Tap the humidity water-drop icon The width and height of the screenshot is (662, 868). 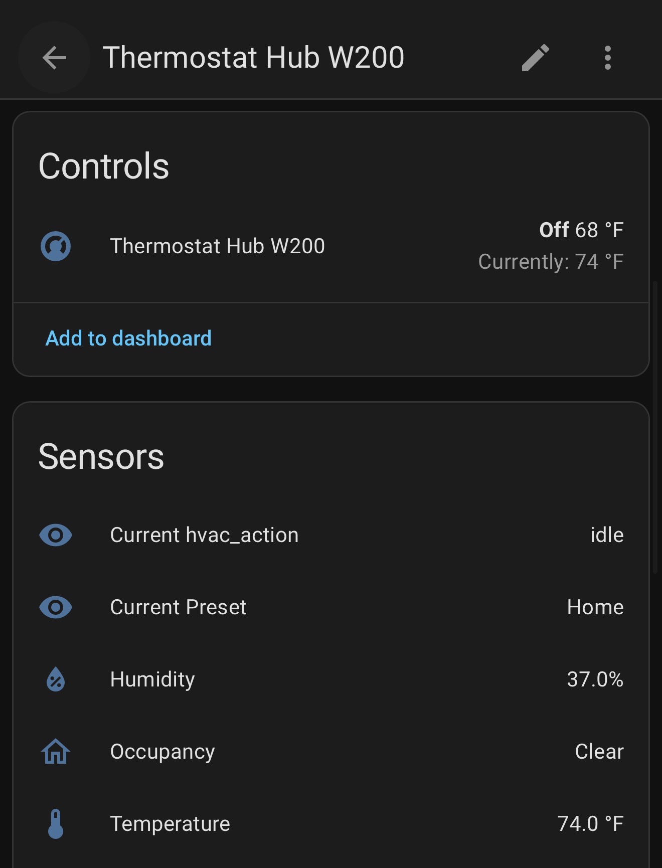tap(56, 679)
